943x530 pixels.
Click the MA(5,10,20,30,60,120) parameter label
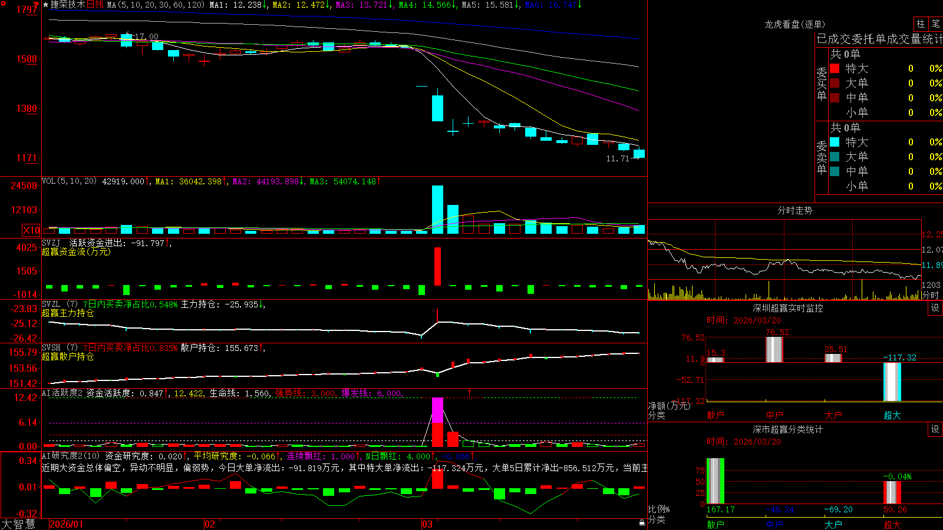coord(156,5)
